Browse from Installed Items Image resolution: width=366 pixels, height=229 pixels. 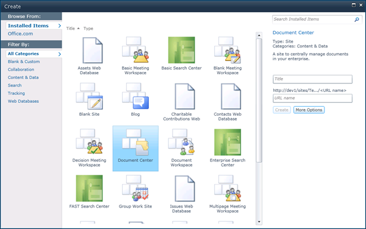coord(28,26)
